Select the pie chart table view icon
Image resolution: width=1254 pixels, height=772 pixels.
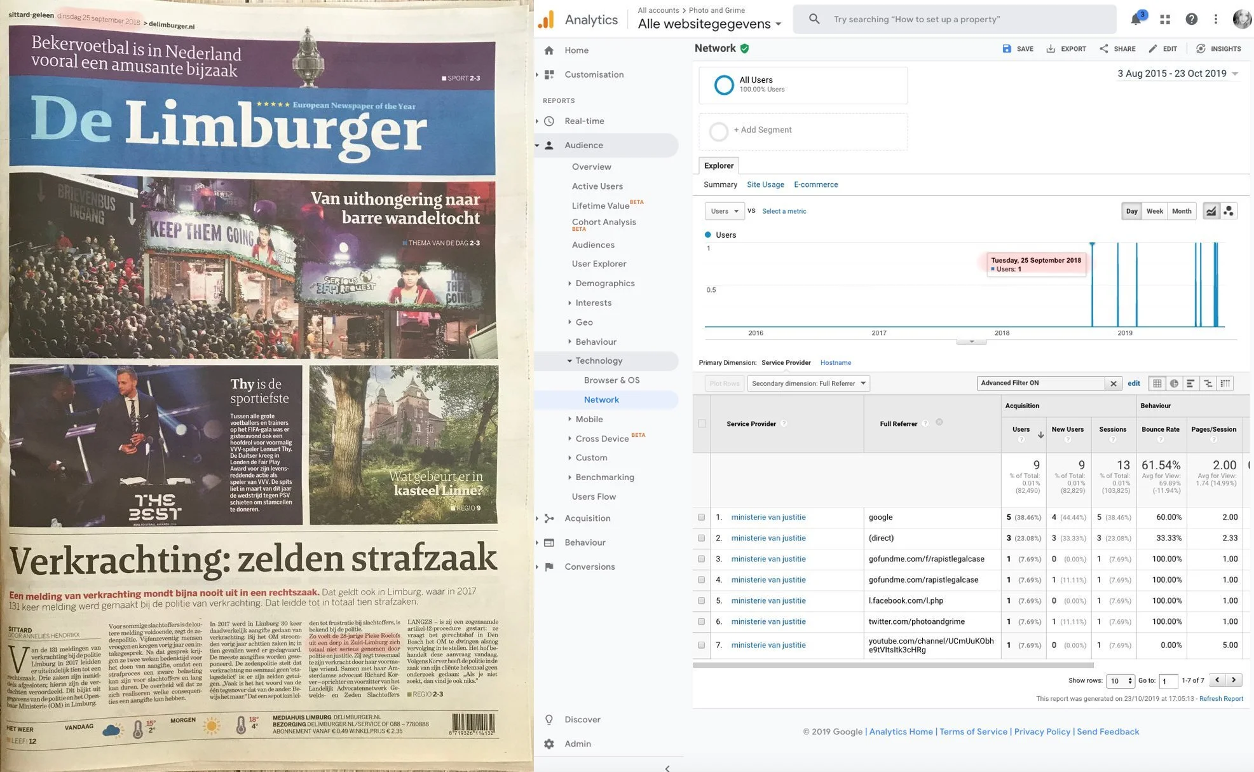click(x=1174, y=383)
